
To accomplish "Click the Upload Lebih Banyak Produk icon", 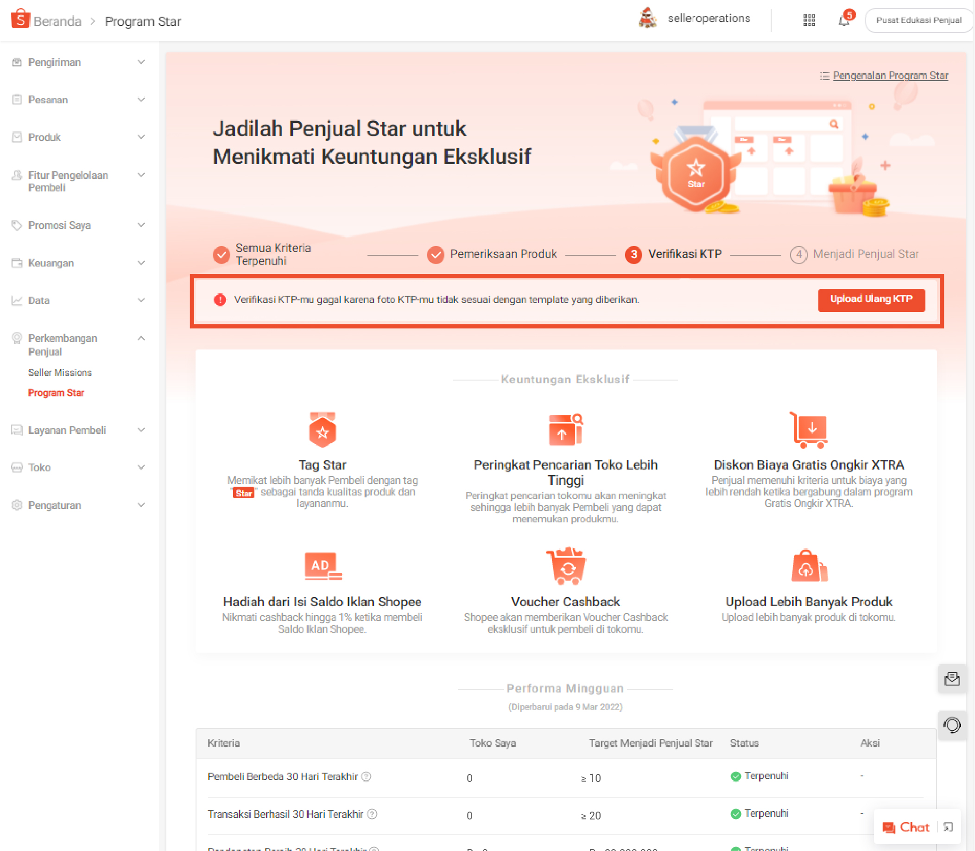I will [x=809, y=566].
